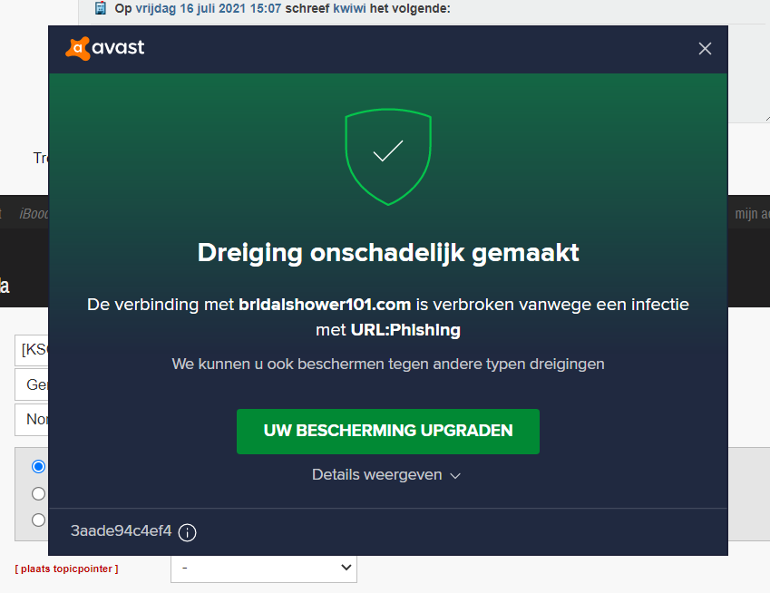This screenshot has width=770, height=593.
Task: Select the third radio button option
Action: pos(38,520)
